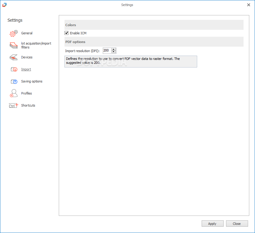Increase import resolution with up arrow
Screen dimensions: 255x233
[x=114, y=49]
